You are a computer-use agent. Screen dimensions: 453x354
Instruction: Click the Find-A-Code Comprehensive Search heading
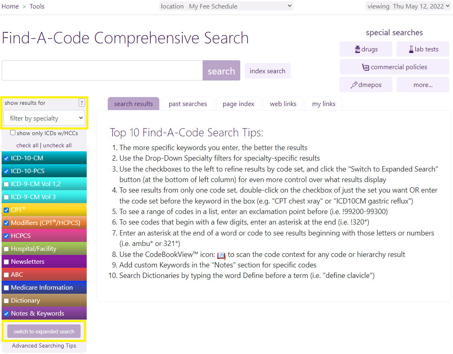click(125, 38)
